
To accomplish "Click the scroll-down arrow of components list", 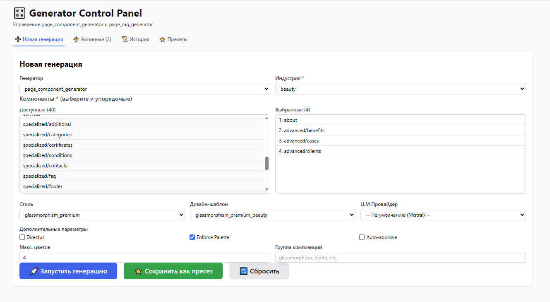I will coord(267,190).
